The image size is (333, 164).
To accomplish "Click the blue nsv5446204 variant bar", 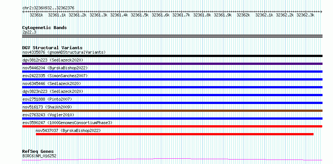I will (172, 72).
